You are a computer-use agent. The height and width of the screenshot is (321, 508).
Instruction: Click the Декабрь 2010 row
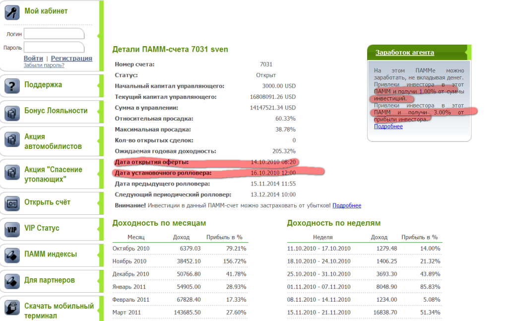point(180,274)
